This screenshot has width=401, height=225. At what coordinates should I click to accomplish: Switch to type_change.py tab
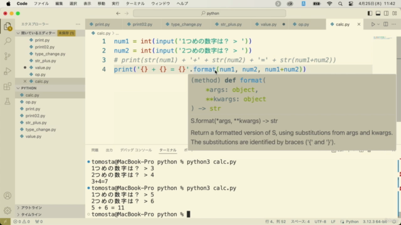(186, 24)
